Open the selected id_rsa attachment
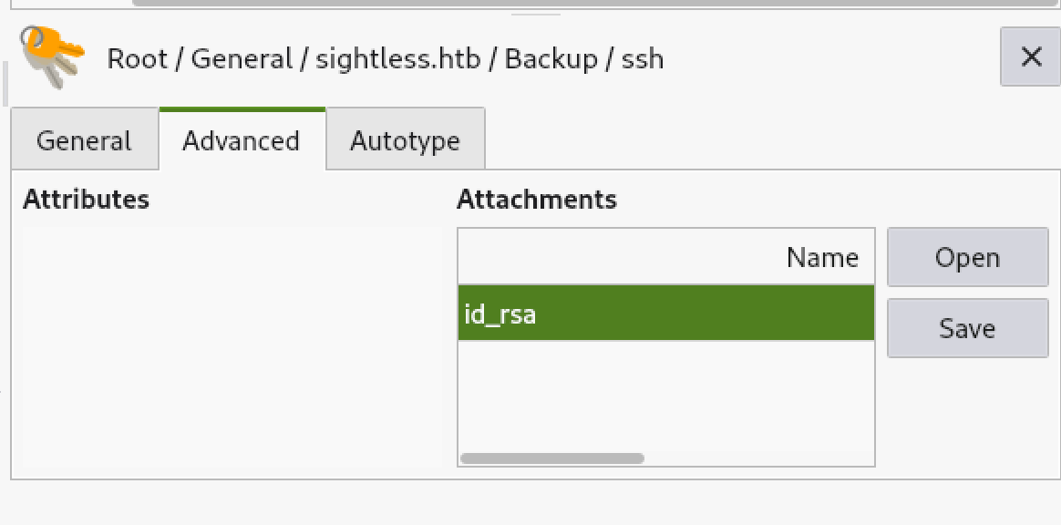 pos(967,258)
